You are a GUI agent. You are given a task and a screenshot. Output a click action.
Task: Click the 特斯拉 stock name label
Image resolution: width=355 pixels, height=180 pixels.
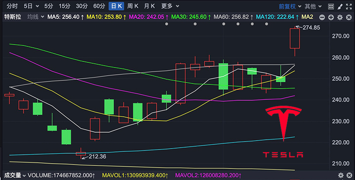point(13,17)
